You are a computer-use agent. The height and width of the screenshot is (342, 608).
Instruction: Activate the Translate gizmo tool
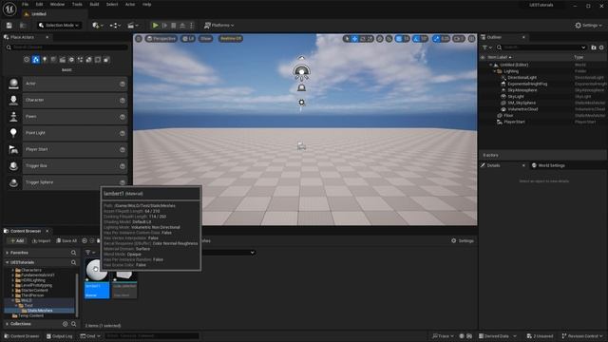pyautogui.click(x=354, y=38)
